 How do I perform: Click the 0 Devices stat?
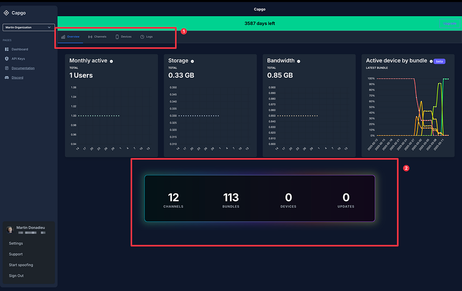pyautogui.click(x=288, y=200)
